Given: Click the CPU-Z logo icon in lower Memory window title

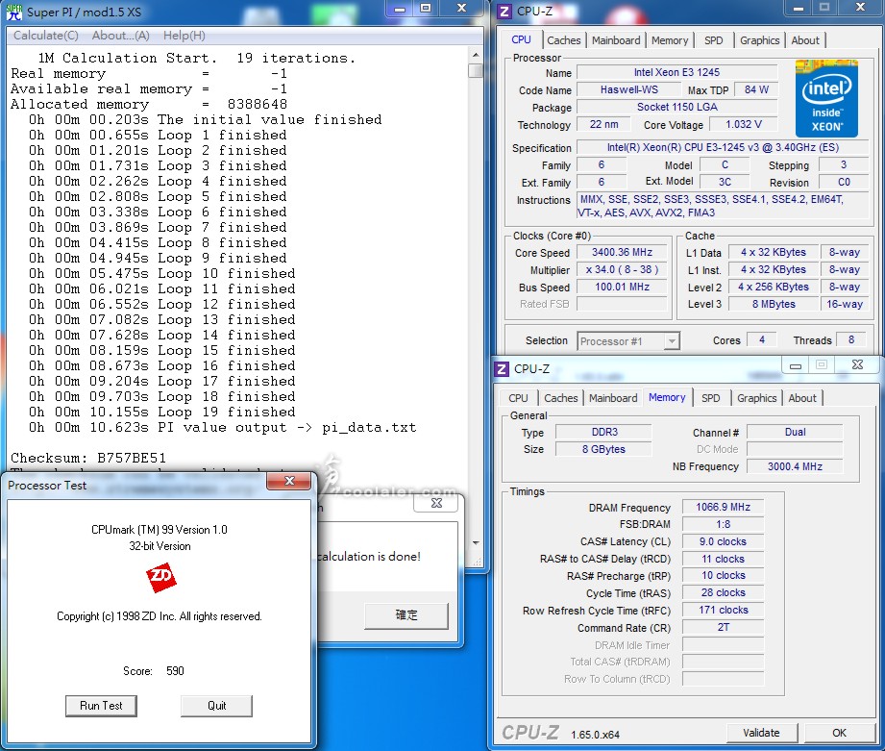Looking at the screenshot, I should [x=502, y=368].
